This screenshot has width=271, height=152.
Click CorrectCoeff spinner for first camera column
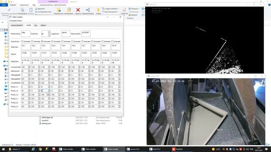(29, 67)
